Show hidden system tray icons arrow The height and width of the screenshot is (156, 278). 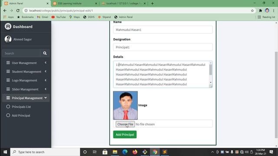(212, 152)
